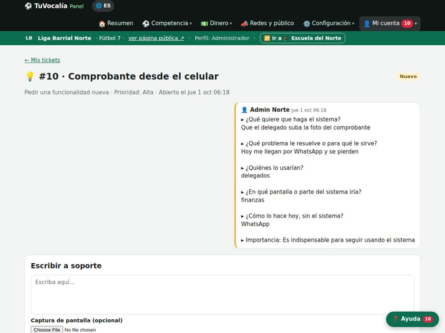Click the swap arrows icon in Ir a button
This screenshot has width=445, height=333.
267,38
